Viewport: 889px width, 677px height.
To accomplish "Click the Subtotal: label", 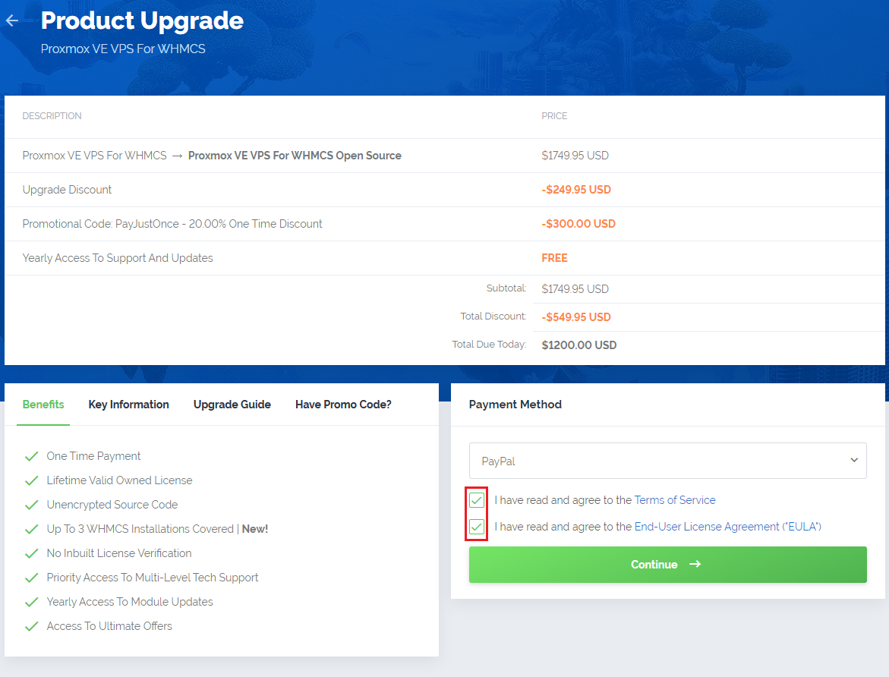I will pyautogui.click(x=506, y=288).
